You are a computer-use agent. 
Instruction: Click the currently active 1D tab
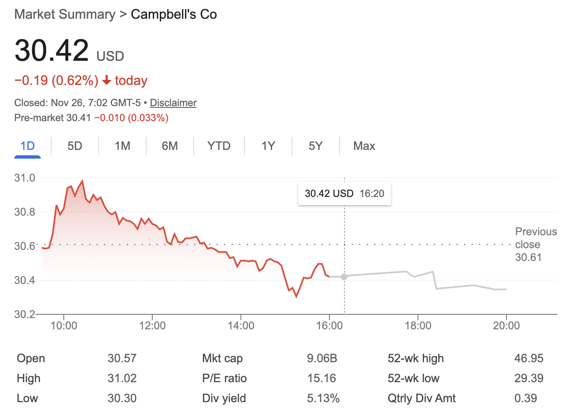(x=27, y=146)
